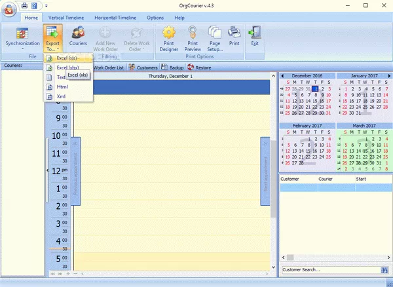Choose Excel (xls) from export menu

(x=67, y=58)
